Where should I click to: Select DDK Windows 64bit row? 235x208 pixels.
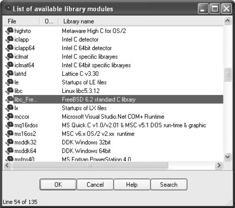tap(113, 151)
